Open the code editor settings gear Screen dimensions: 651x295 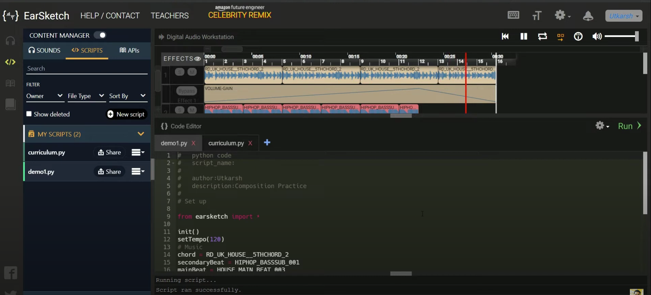602,126
